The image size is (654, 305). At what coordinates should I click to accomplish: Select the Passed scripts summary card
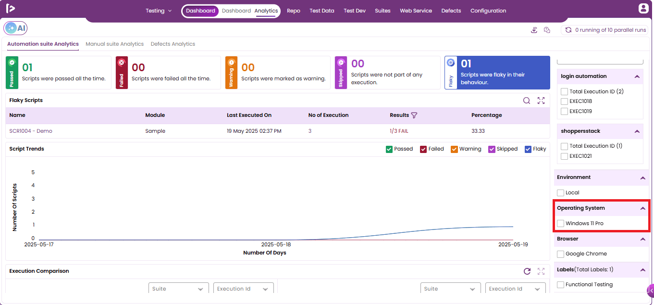tap(59, 73)
